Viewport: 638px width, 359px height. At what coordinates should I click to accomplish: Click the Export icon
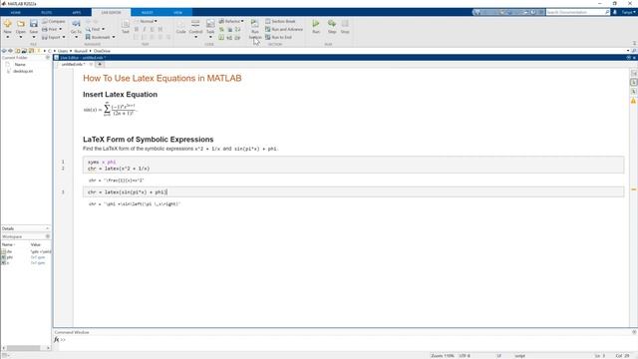pos(45,37)
